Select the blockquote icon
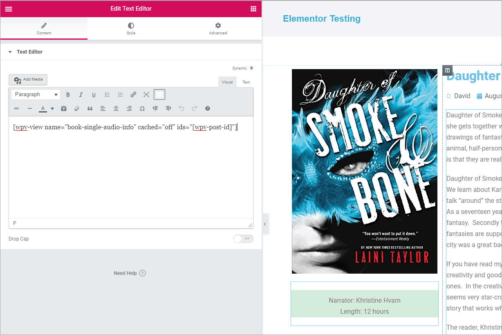Image resolution: width=502 pixels, height=335 pixels. click(90, 108)
